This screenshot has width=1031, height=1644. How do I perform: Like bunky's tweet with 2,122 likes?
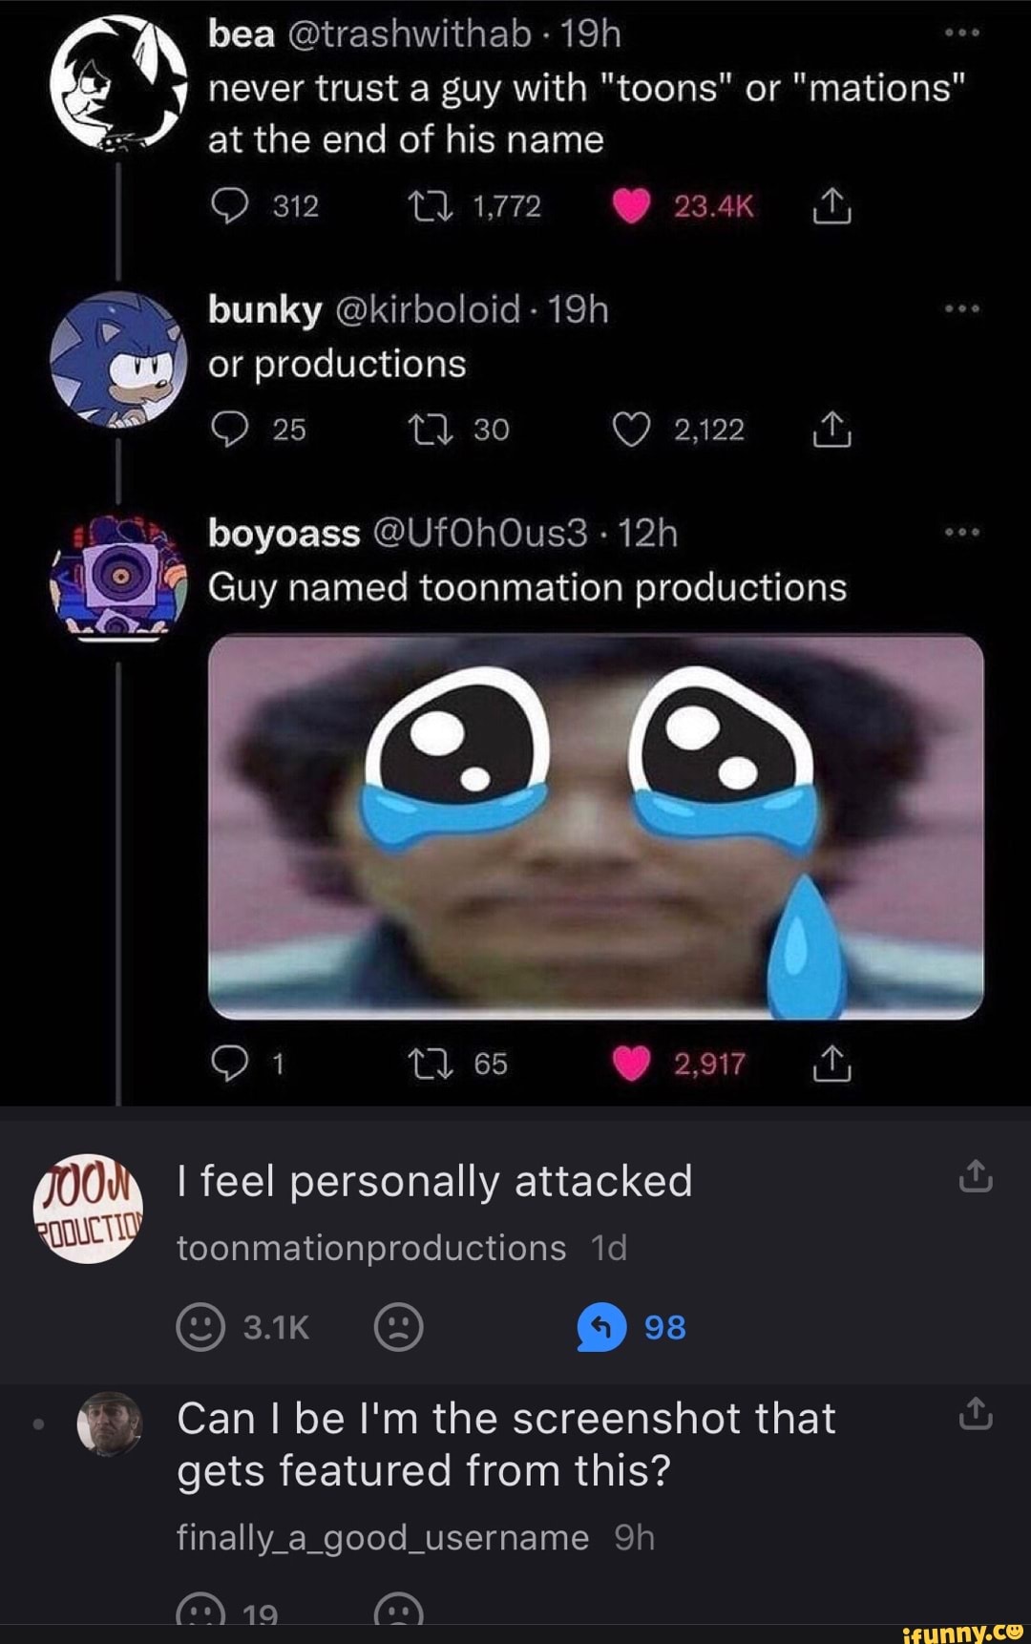coord(631,430)
